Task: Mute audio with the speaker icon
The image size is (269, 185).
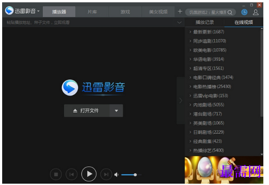Action: pyautogui.click(x=117, y=175)
